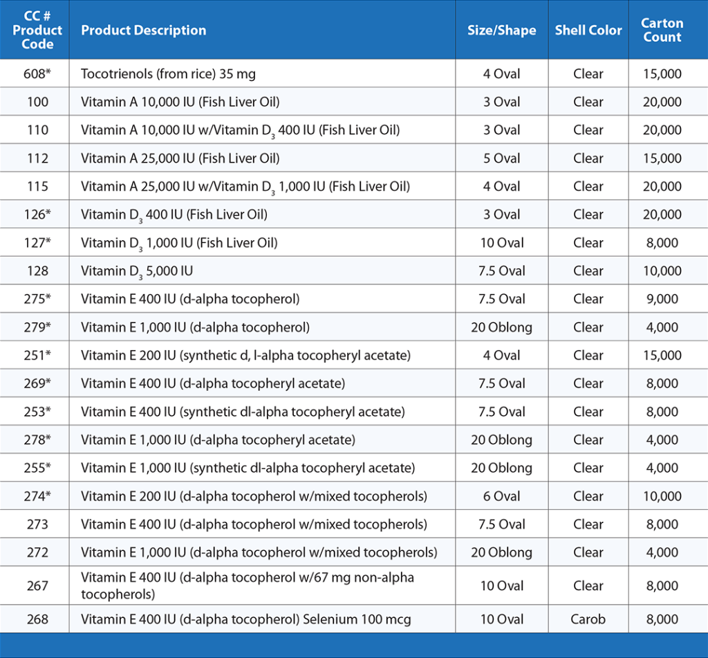The image size is (708, 658).
Task: Click product code 251* cell
Action: pyautogui.click(x=37, y=356)
